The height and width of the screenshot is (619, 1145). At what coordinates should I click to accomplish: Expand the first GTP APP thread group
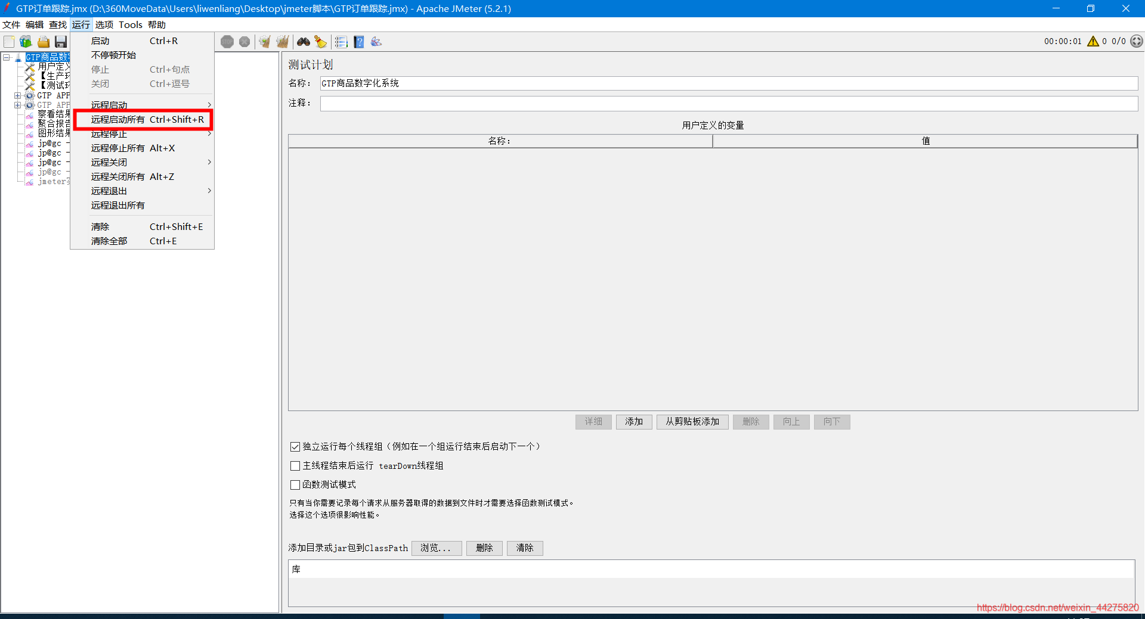pyautogui.click(x=18, y=95)
